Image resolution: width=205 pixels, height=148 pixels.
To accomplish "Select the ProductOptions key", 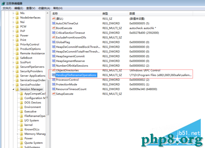I will click(30, 49).
